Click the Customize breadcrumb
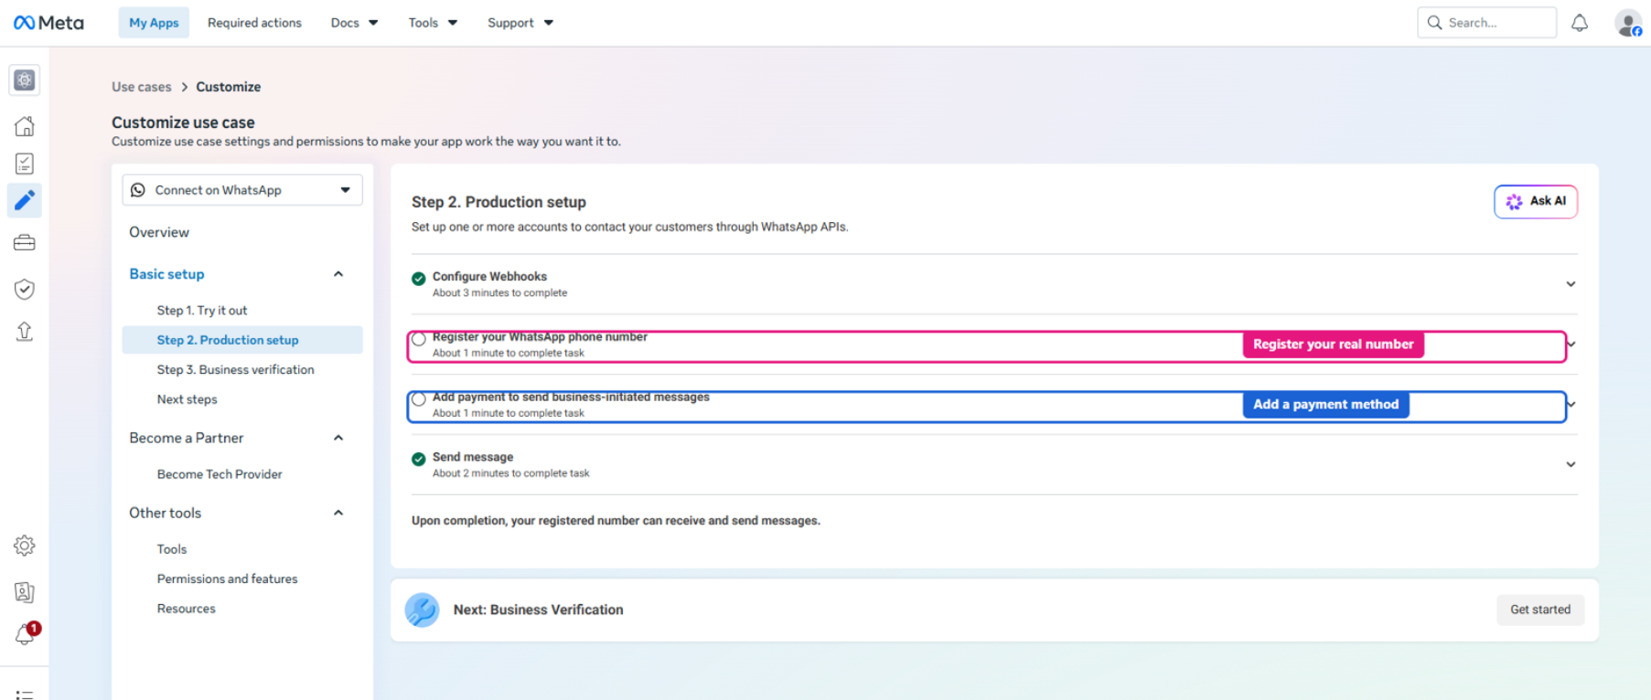Screen dimensions: 1651x700 228,87
